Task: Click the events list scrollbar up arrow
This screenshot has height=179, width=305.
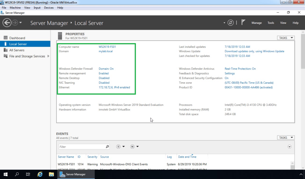Action: click(292, 163)
